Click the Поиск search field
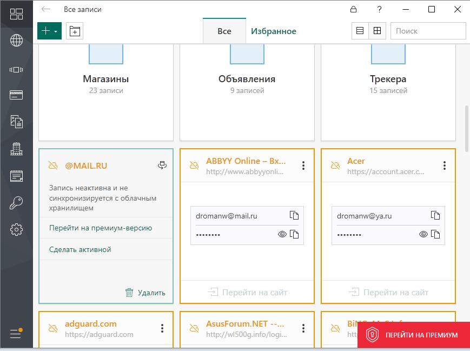Screen dimensions: 470x351 428,31
